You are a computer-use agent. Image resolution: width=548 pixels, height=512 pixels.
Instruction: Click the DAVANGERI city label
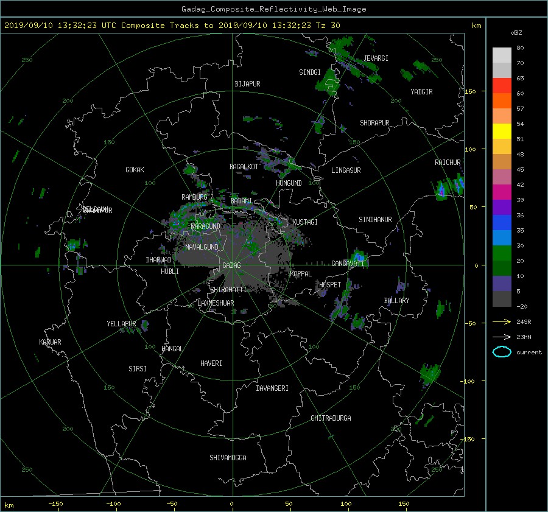(x=272, y=388)
